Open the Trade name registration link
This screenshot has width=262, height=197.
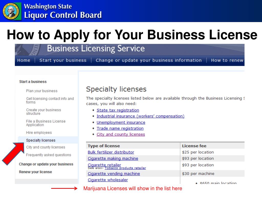[x=120, y=128]
